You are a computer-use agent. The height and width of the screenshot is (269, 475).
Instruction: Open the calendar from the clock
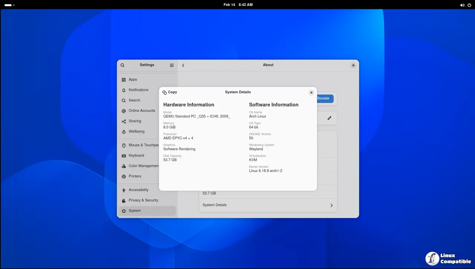point(238,5)
